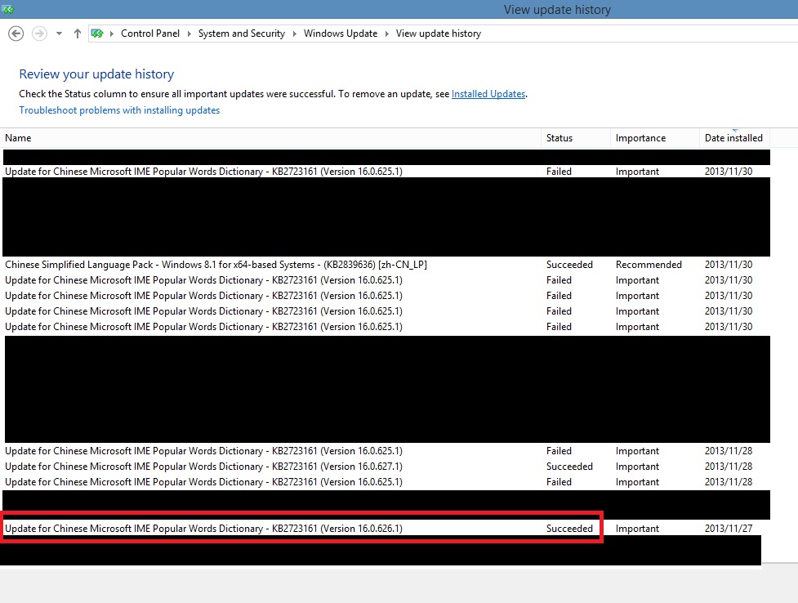Select Chinese Simplified Language Pack KB2839636 row
Image resolution: width=798 pixels, height=603 pixels.
[386, 265]
